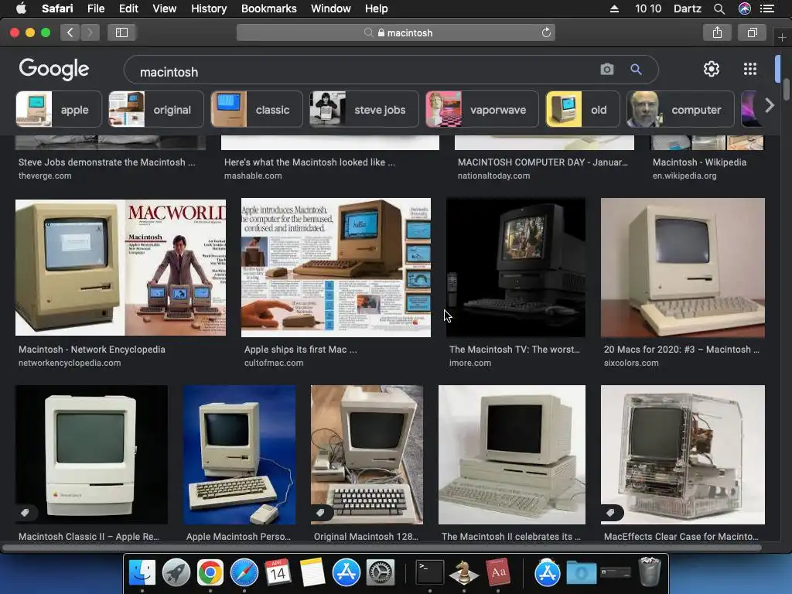Reload the page with the refresh icon
This screenshot has width=792, height=594.
(546, 32)
